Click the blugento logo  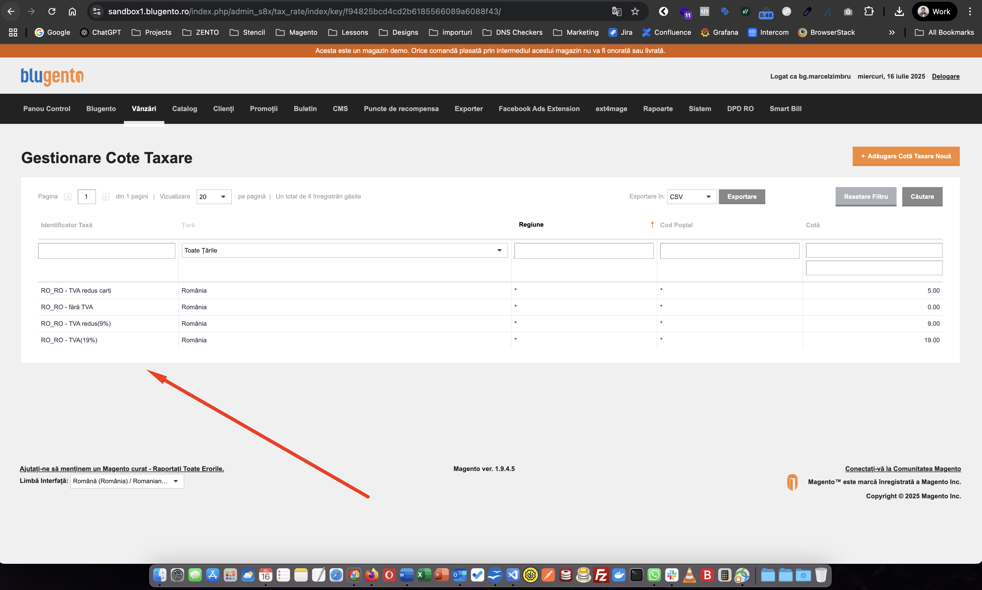(52, 76)
